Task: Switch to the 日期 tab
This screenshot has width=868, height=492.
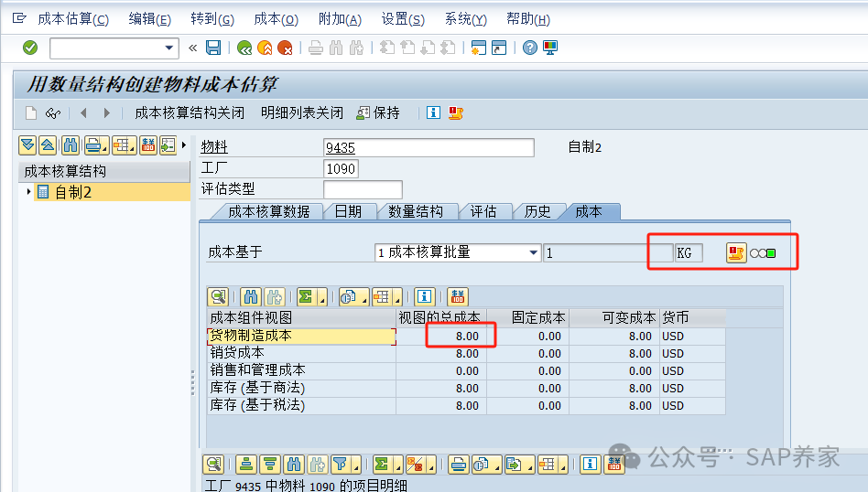Action: [x=348, y=212]
